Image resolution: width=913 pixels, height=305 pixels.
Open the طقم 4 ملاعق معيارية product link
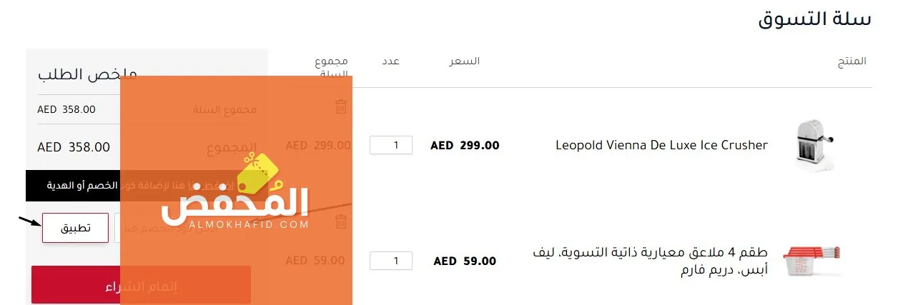pos(651,261)
